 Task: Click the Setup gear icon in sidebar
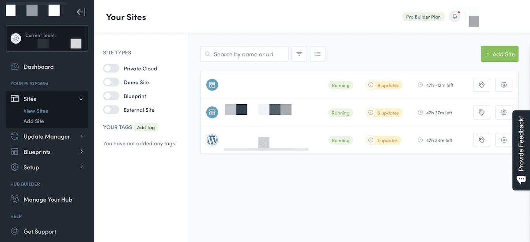coord(15,167)
